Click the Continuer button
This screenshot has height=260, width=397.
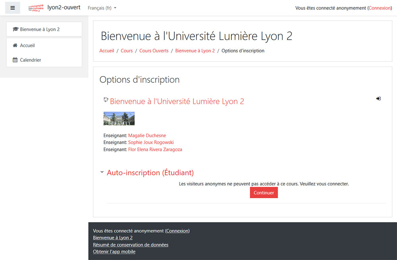click(x=264, y=193)
